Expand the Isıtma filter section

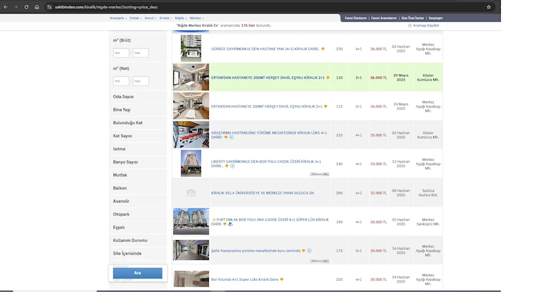[x=119, y=149]
